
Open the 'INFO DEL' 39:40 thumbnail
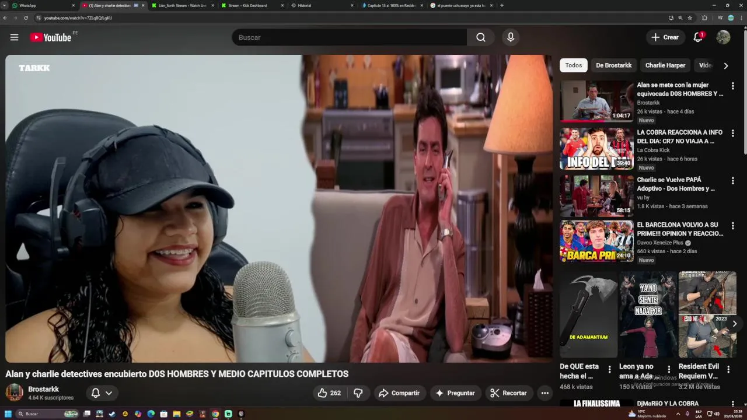pyautogui.click(x=596, y=149)
